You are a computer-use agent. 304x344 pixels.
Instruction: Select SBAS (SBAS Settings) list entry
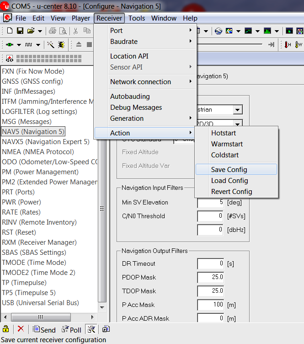34,253
